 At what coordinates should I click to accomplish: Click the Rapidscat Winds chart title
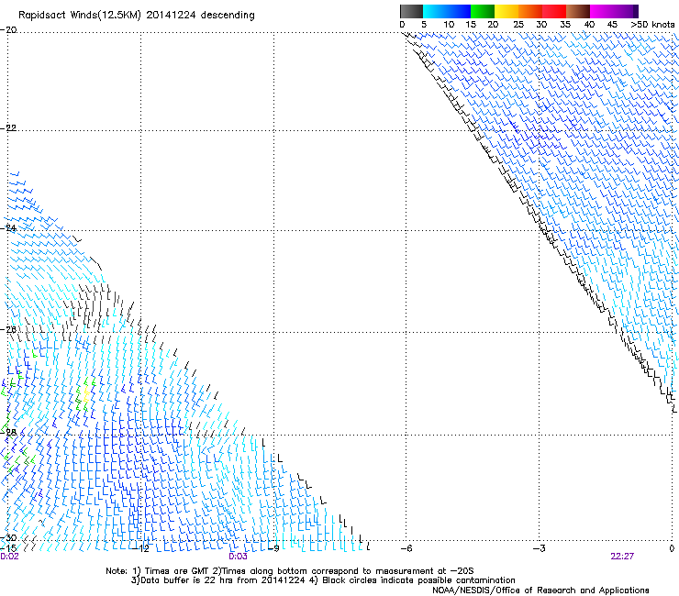click(137, 15)
